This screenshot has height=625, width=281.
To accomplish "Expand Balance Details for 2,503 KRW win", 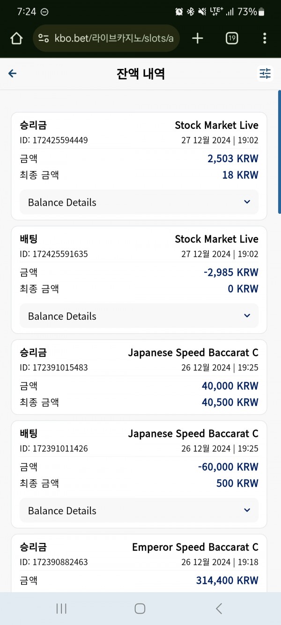I will (139, 202).
